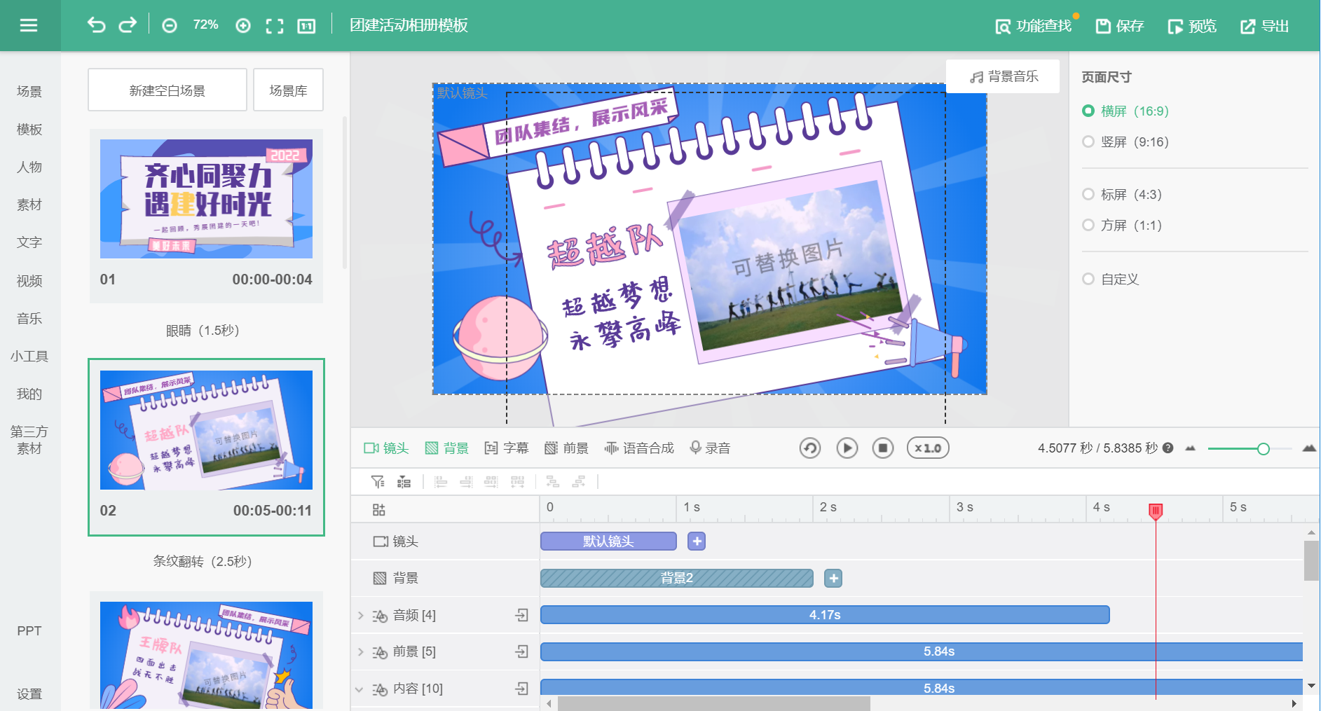The image size is (1321, 711).
Task: Open the function search
Action: coord(1034,26)
